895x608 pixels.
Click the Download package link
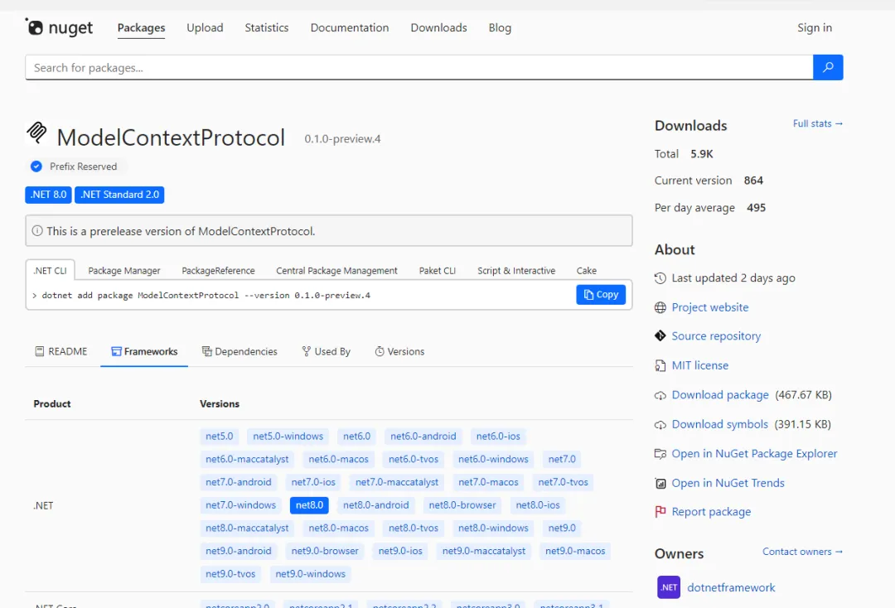click(720, 394)
